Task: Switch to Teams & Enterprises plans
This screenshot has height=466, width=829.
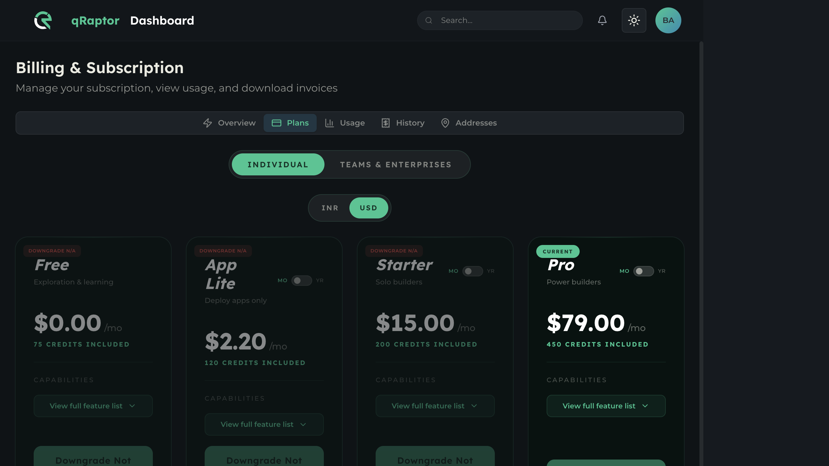Action: (396, 164)
